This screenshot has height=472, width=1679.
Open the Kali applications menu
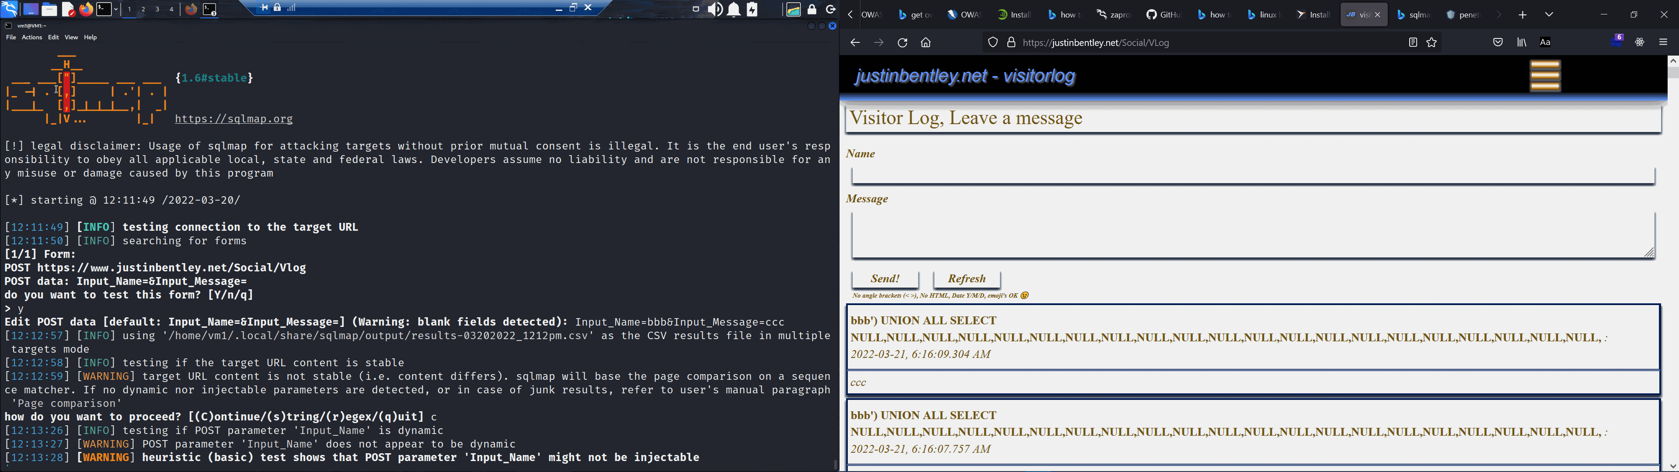click(9, 9)
